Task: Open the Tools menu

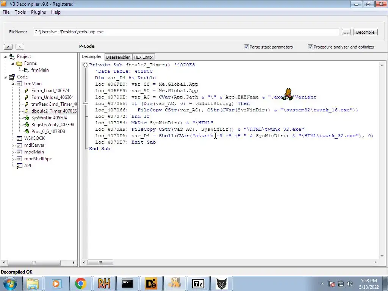Action: [20, 12]
